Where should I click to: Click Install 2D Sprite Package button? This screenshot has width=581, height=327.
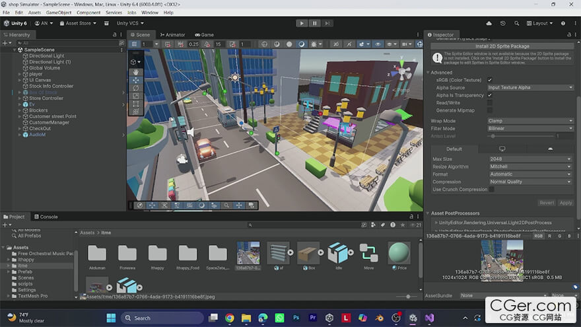[502, 46]
